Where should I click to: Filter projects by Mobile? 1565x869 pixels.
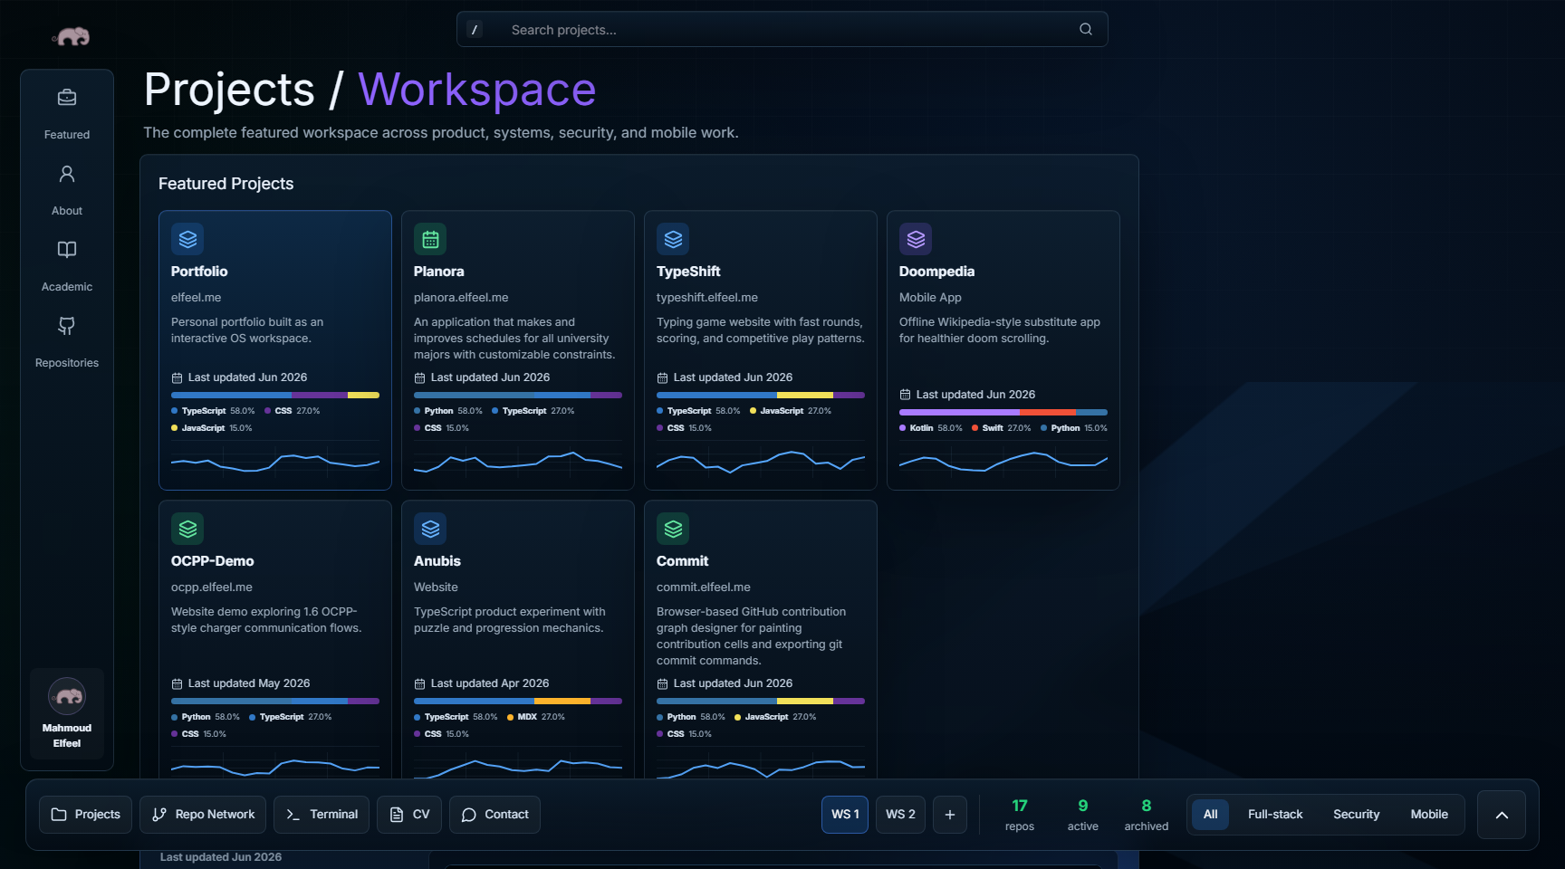1429,815
